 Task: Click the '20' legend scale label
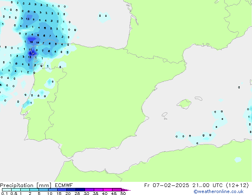coord(68,193)
